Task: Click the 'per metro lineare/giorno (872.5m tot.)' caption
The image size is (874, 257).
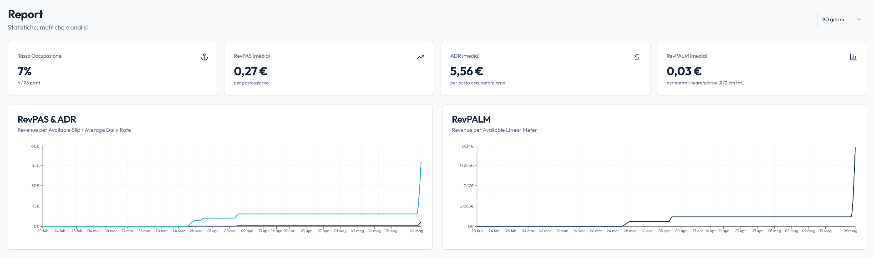Action: 706,83
